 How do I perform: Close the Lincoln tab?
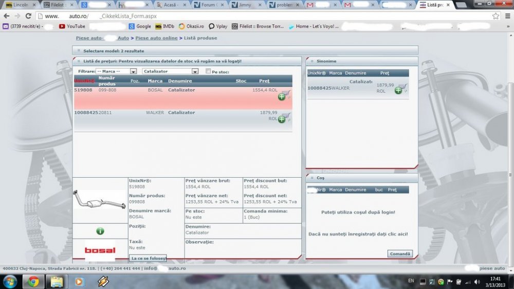34,5
